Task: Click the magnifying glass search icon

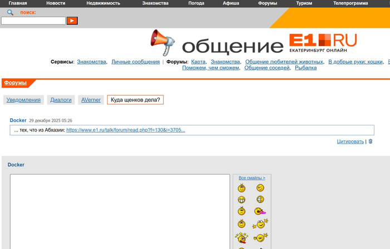Action: point(10,12)
